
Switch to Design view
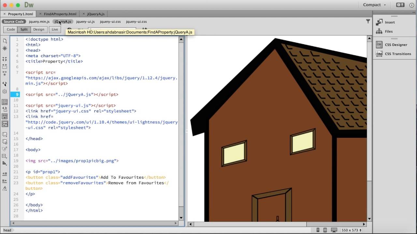38,30
